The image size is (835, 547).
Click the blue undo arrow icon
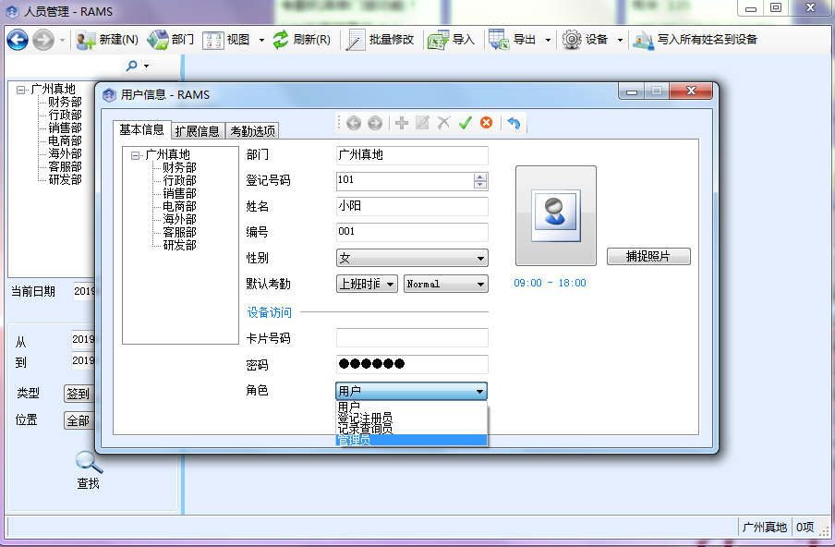pos(514,123)
